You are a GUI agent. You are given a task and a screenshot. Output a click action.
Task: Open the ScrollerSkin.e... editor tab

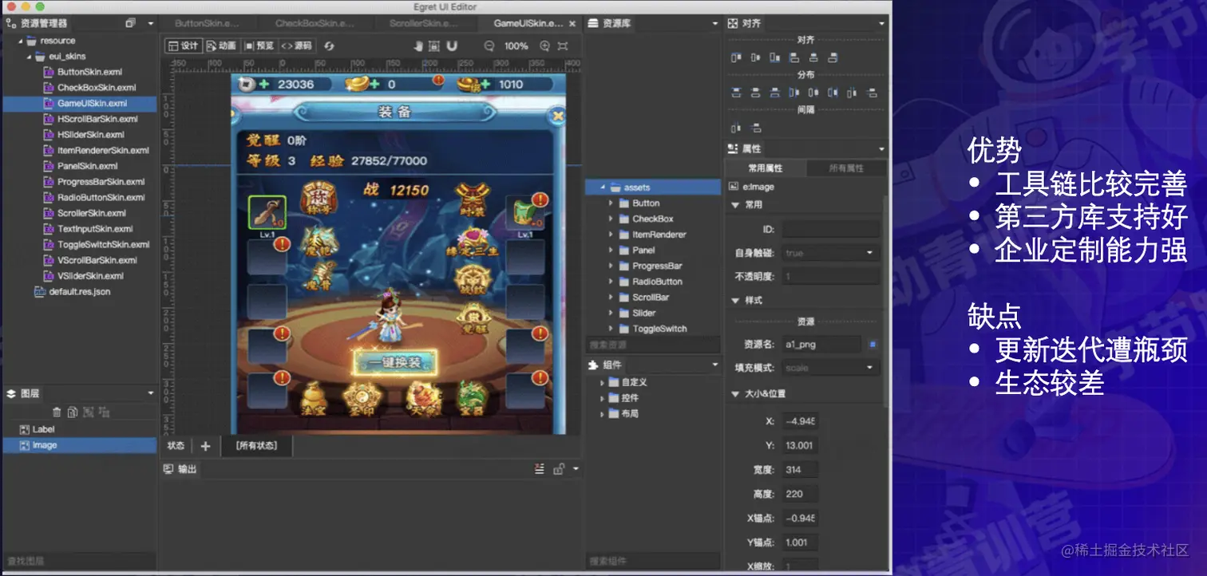424,23
